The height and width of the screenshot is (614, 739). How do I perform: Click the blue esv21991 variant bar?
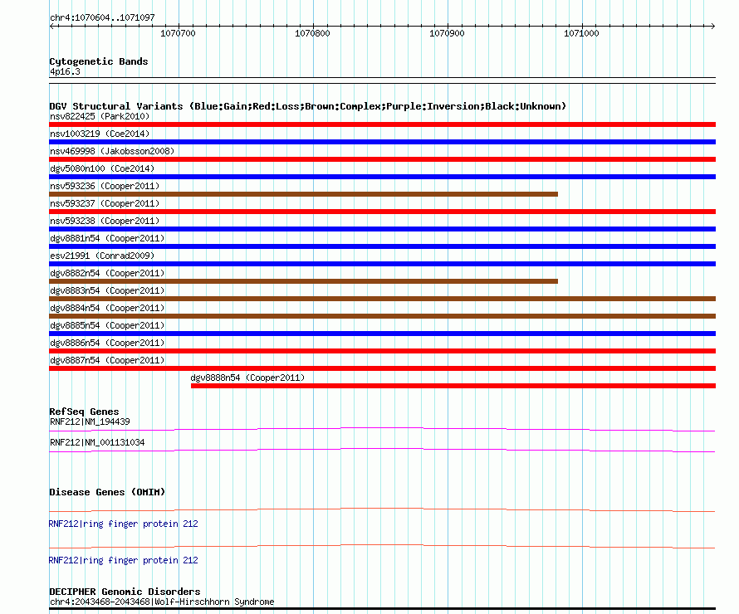coord(382,264)
